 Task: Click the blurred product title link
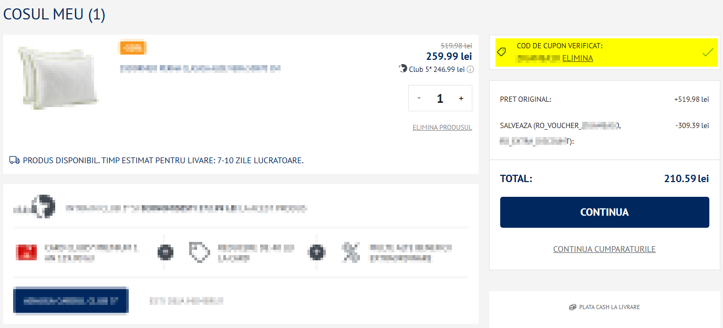pyautogui.click(x=200, y=68)
